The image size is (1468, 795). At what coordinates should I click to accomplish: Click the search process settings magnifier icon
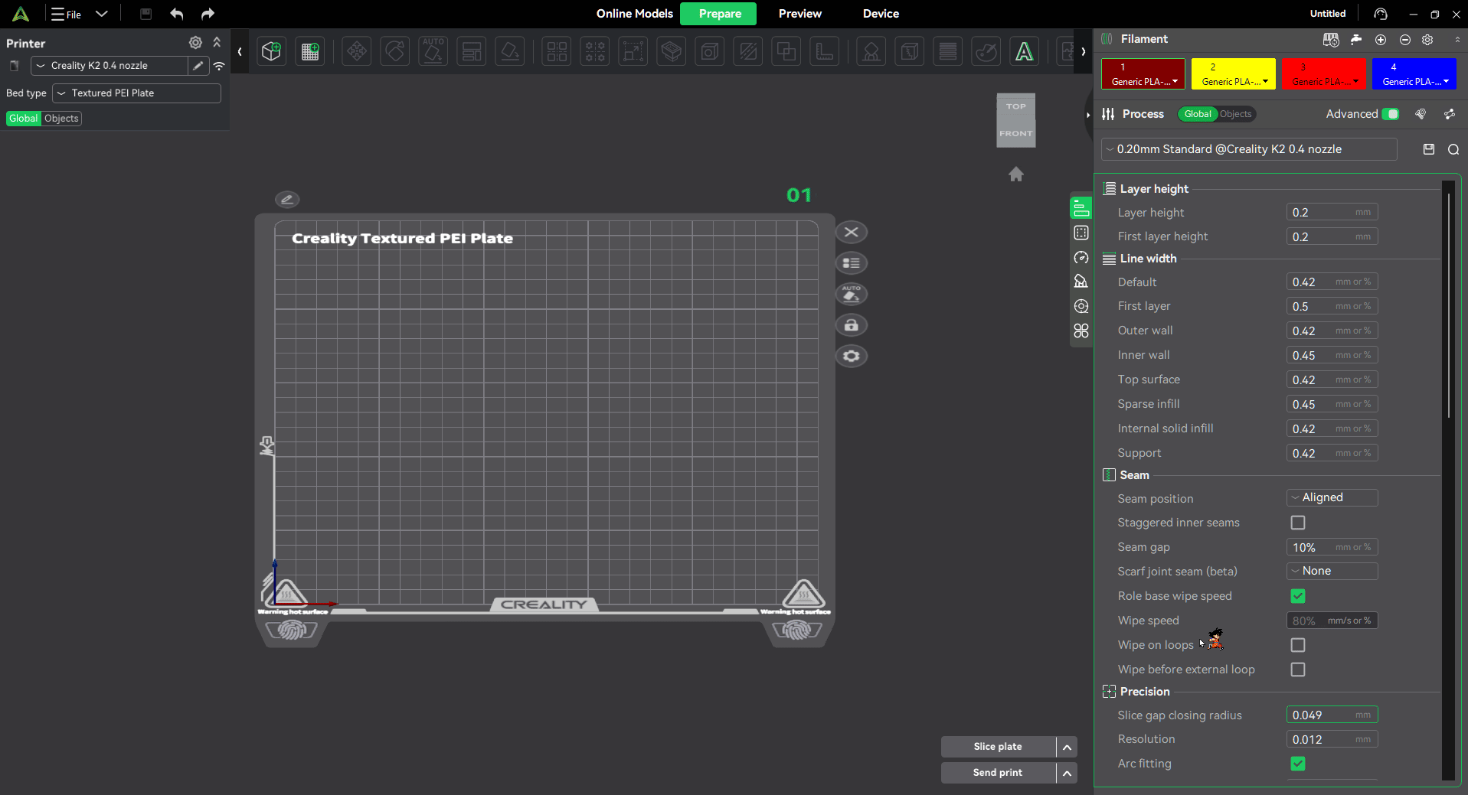pos(1453,150)
